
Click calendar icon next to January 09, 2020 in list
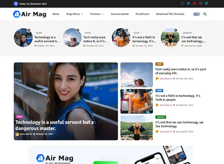[x=174, y=132]
